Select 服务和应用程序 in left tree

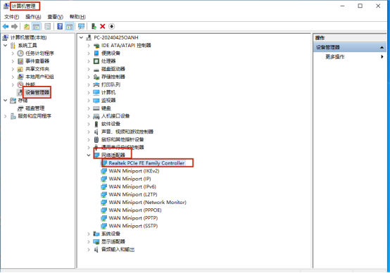coord(34,116)
